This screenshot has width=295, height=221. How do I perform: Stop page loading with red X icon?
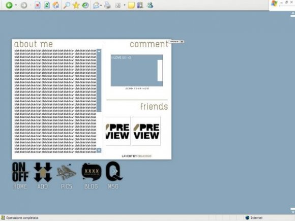pyautogui.click(x=37, y=5)
